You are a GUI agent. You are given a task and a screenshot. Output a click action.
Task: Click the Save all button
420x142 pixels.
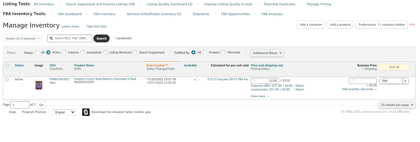pos(394,67)
